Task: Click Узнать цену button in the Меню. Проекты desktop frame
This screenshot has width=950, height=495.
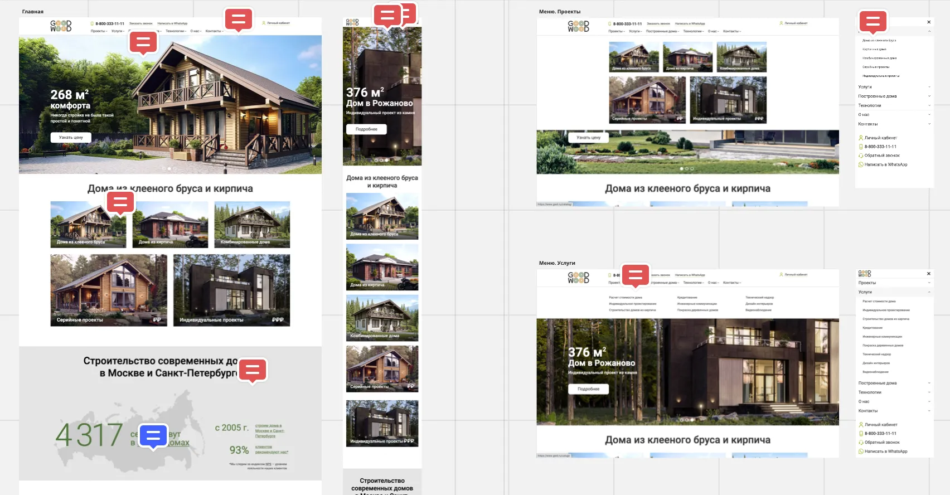Action: pos(589,137)
